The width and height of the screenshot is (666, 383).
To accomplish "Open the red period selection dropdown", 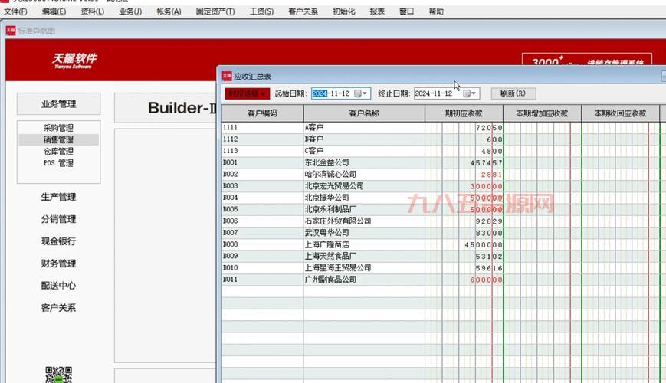I will point(248,93).
